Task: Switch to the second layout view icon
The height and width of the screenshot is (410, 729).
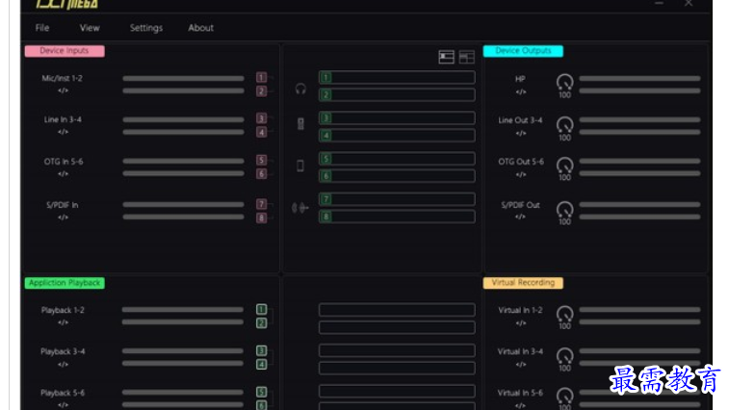Action: [x=467, y=57]
